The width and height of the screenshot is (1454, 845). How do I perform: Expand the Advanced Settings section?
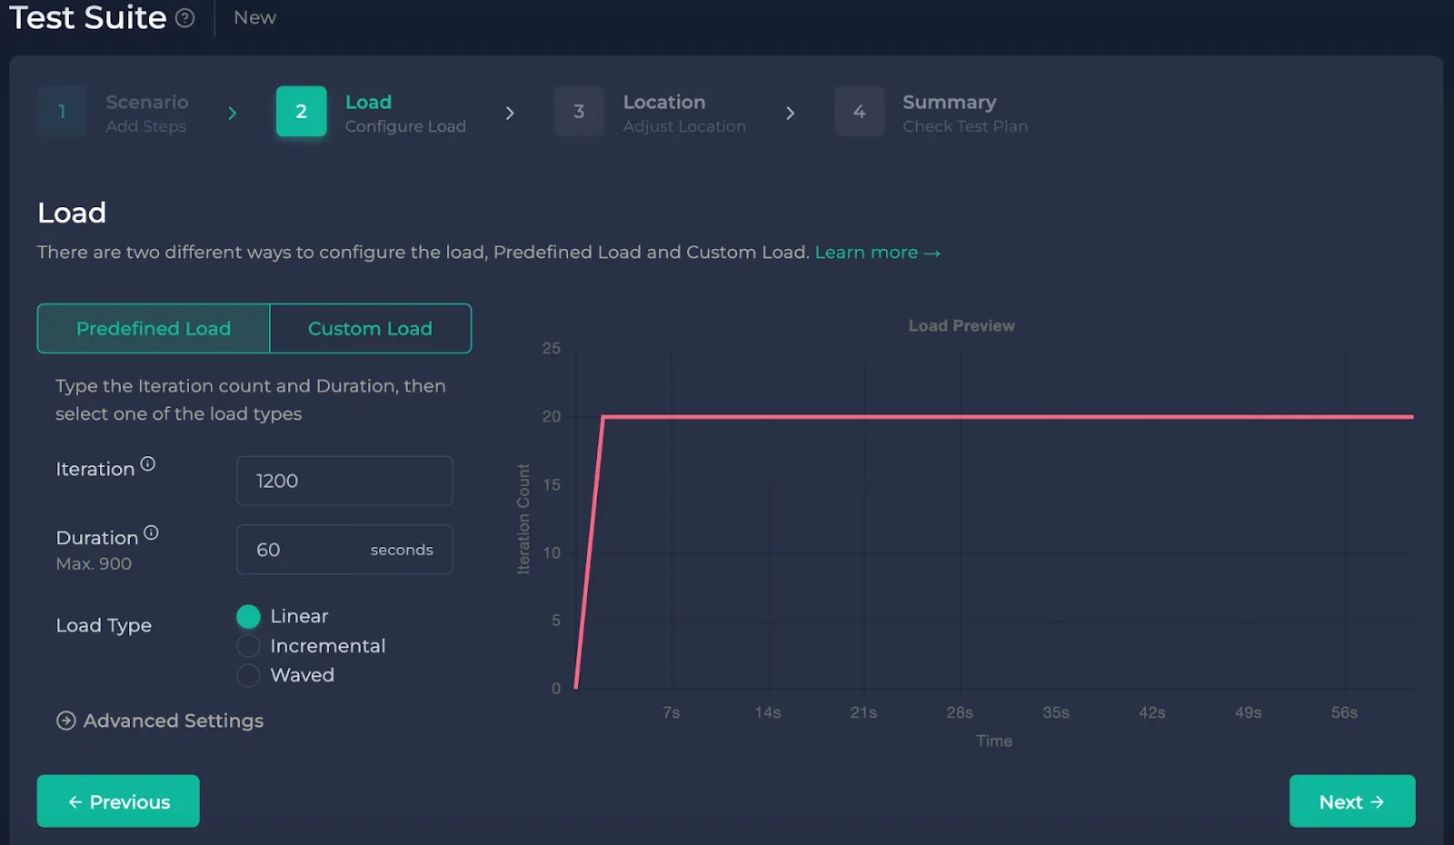click(173, 721)
